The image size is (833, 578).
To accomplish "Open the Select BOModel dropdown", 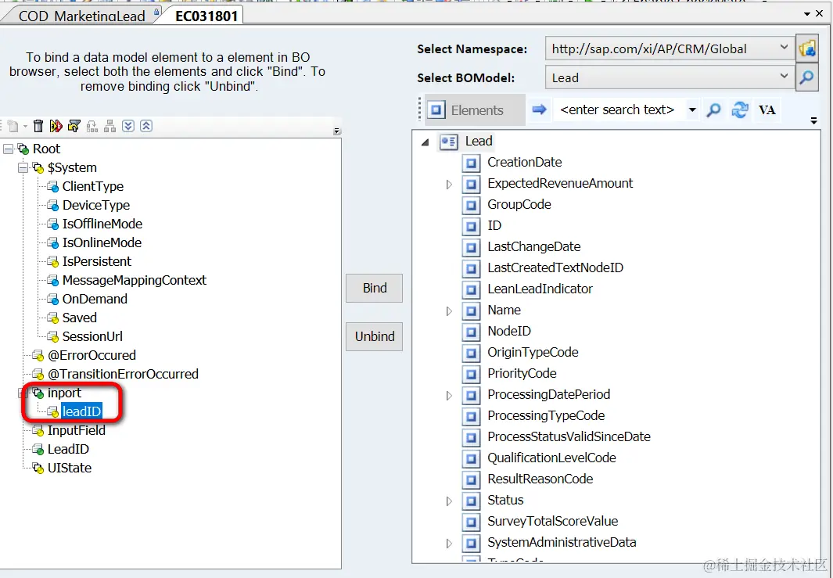I will pyautogui.click(x=784, y=77).
